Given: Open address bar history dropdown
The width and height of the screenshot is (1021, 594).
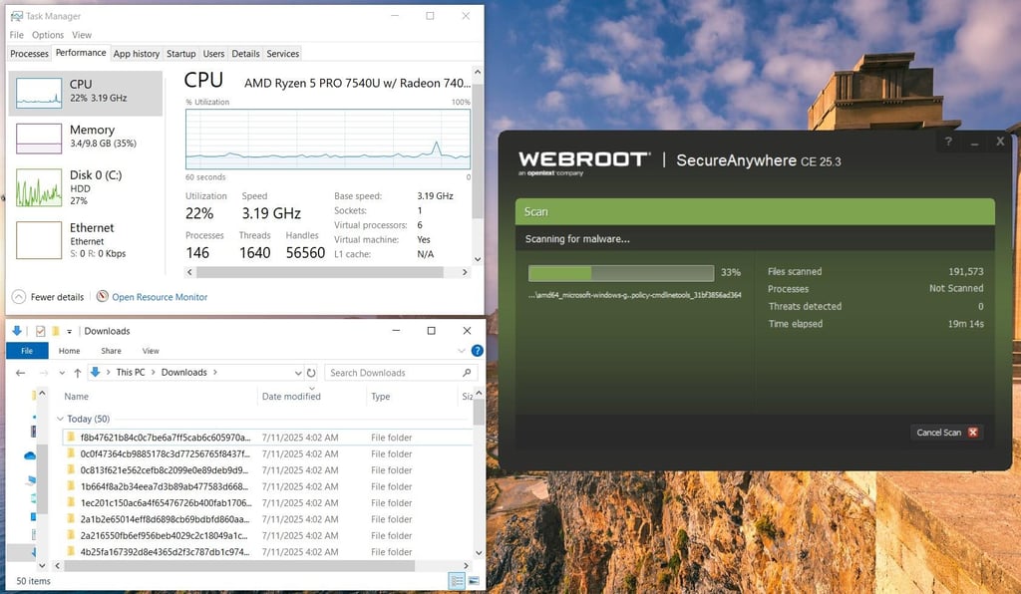Looking at the screenshot, I should click(297, 373).
